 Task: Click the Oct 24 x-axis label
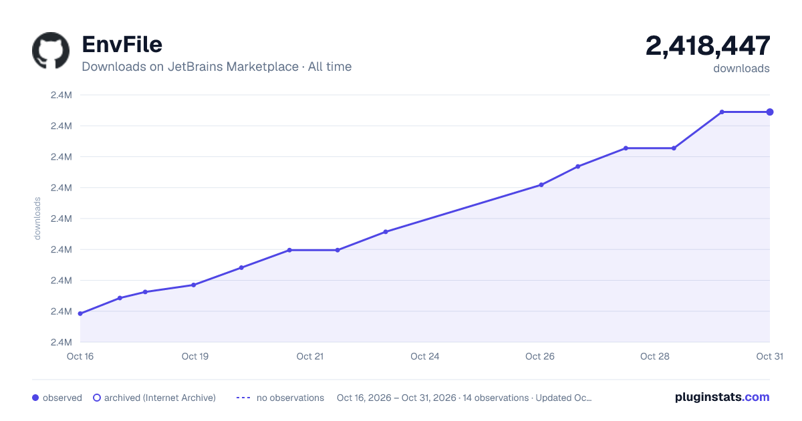coord(425,356)
